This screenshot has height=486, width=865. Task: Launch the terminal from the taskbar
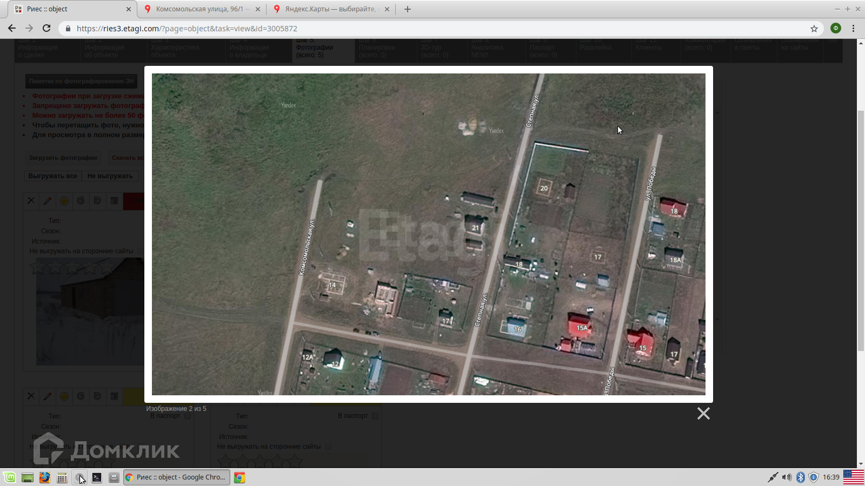coord(97,477)
